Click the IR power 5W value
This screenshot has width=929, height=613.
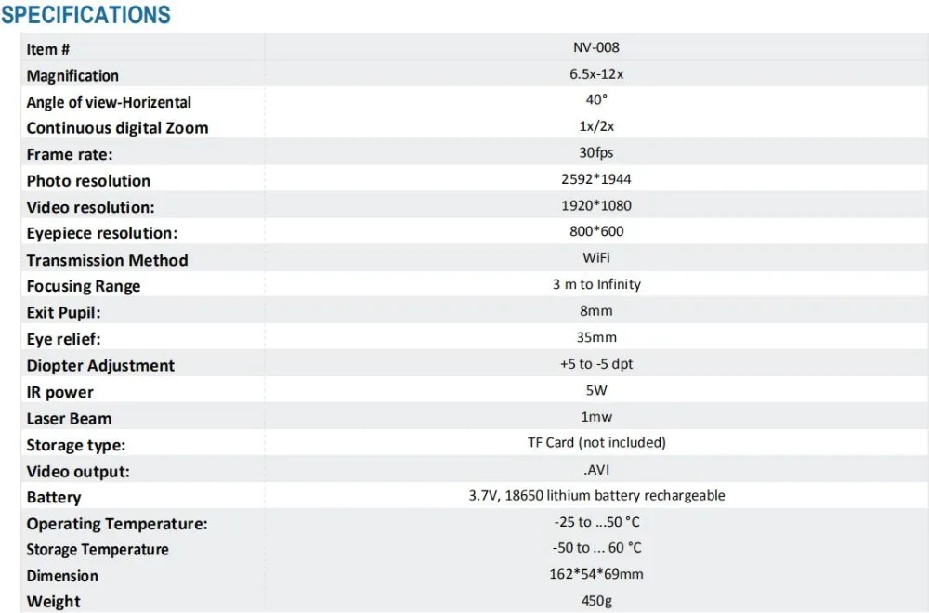point(596,390)
